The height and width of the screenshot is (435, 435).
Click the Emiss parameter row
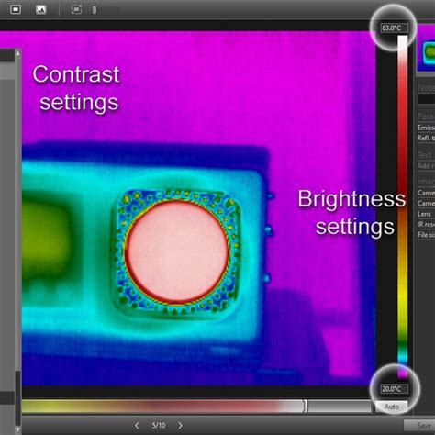pyautogui.click(x=426, y=128)
